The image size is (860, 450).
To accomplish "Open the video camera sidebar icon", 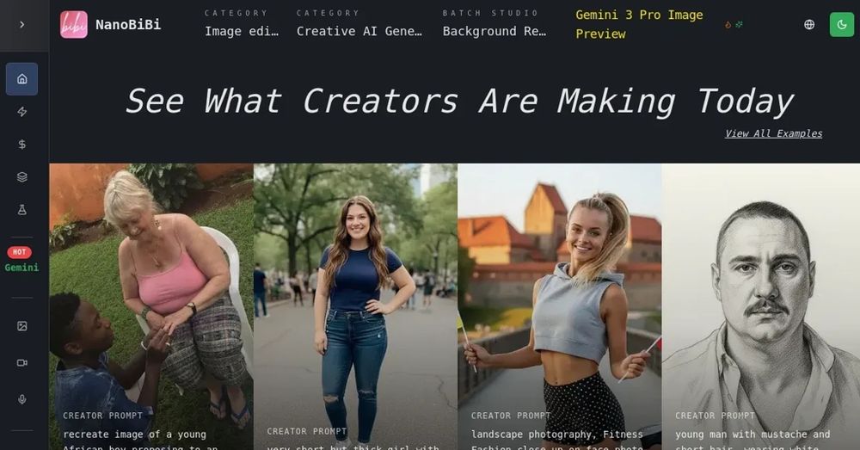I will coord(22,363).
